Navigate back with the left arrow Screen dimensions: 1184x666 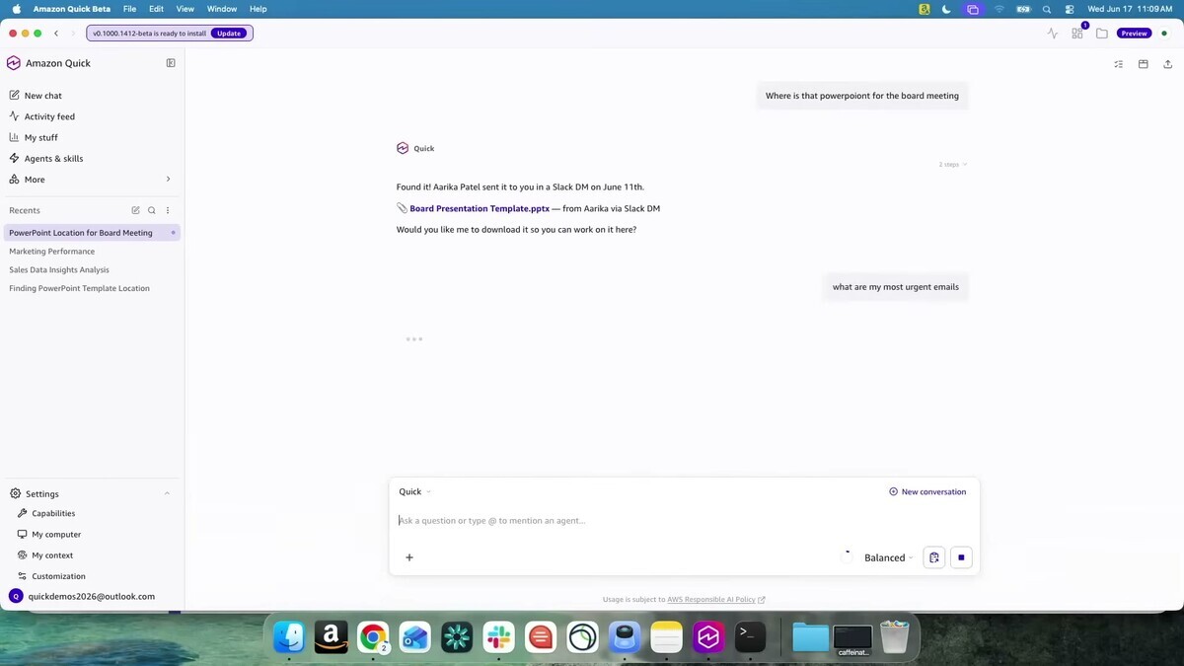[x=56, y=34]
